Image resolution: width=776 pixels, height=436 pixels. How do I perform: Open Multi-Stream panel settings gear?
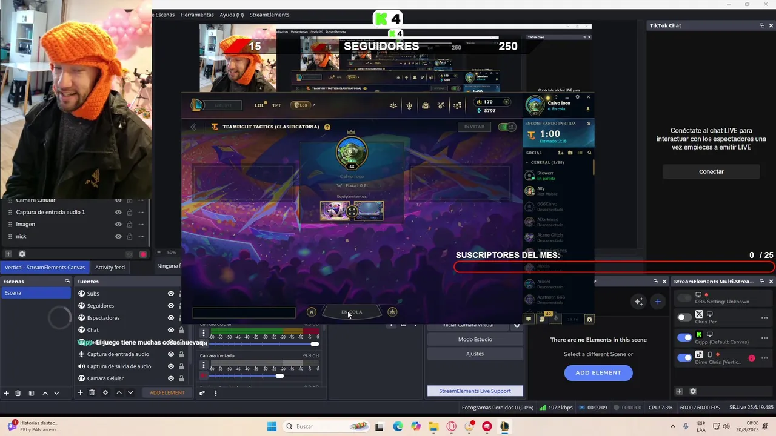(x=693, y=392)
